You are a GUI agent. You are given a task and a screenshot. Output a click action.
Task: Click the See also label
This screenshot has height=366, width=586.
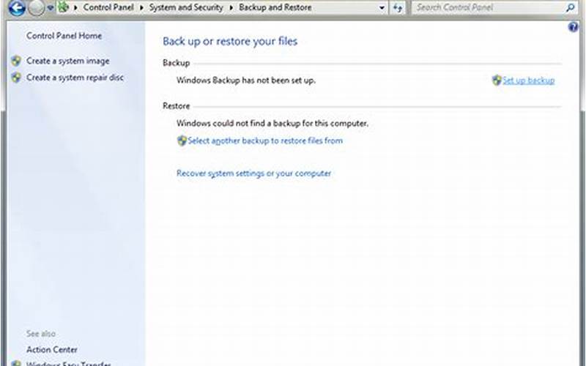point(41,334)
